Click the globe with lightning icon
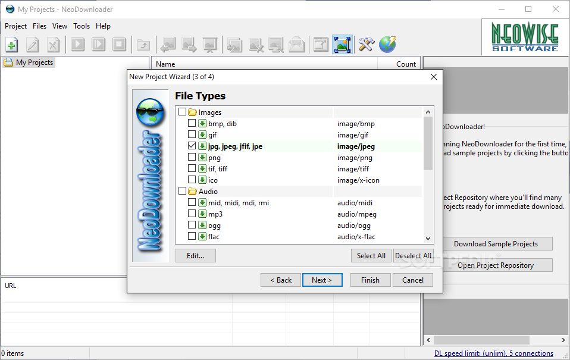Viewport: 570px width, 360px height. [x=387, y=45]
